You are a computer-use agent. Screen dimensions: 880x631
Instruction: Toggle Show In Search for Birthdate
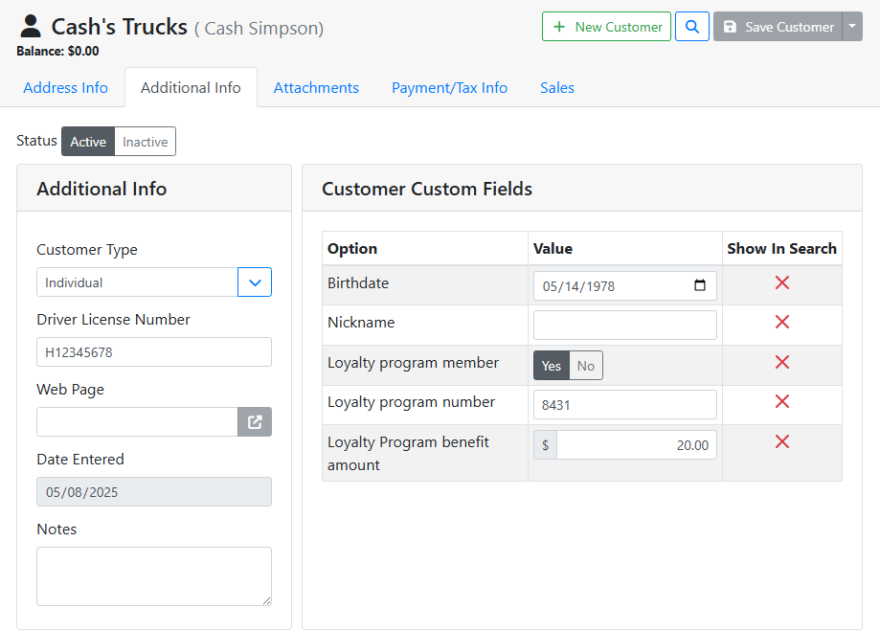(x=781, y=282)
